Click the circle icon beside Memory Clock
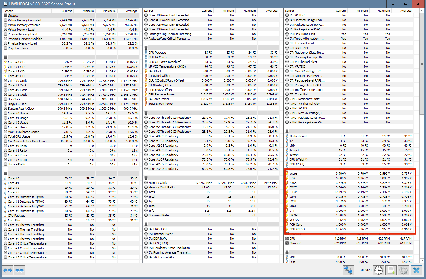 146,183
